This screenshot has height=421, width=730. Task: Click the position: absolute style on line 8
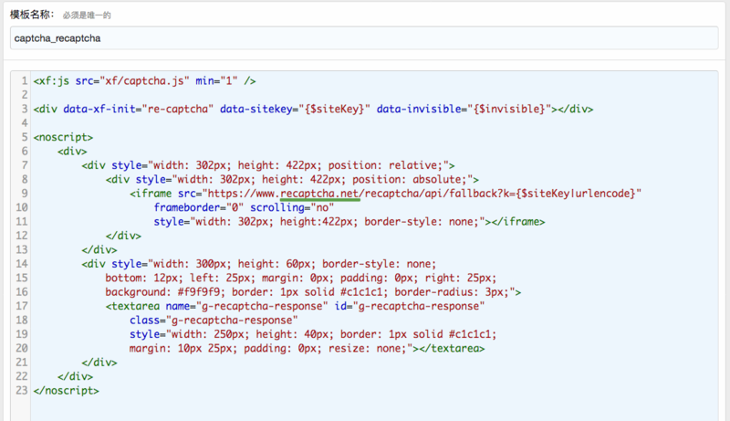coord(409,179)
